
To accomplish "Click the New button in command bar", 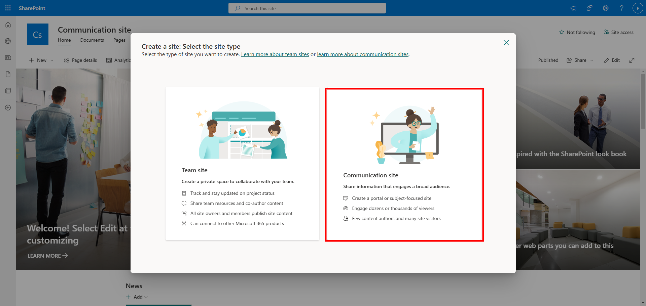I will [x=38, y=60].
